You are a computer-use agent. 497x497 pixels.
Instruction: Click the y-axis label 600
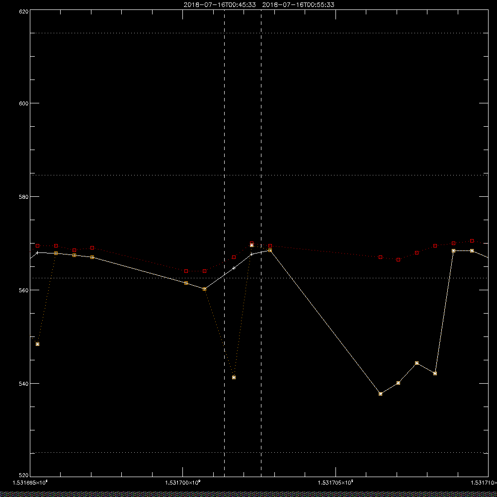coord(24,103)
